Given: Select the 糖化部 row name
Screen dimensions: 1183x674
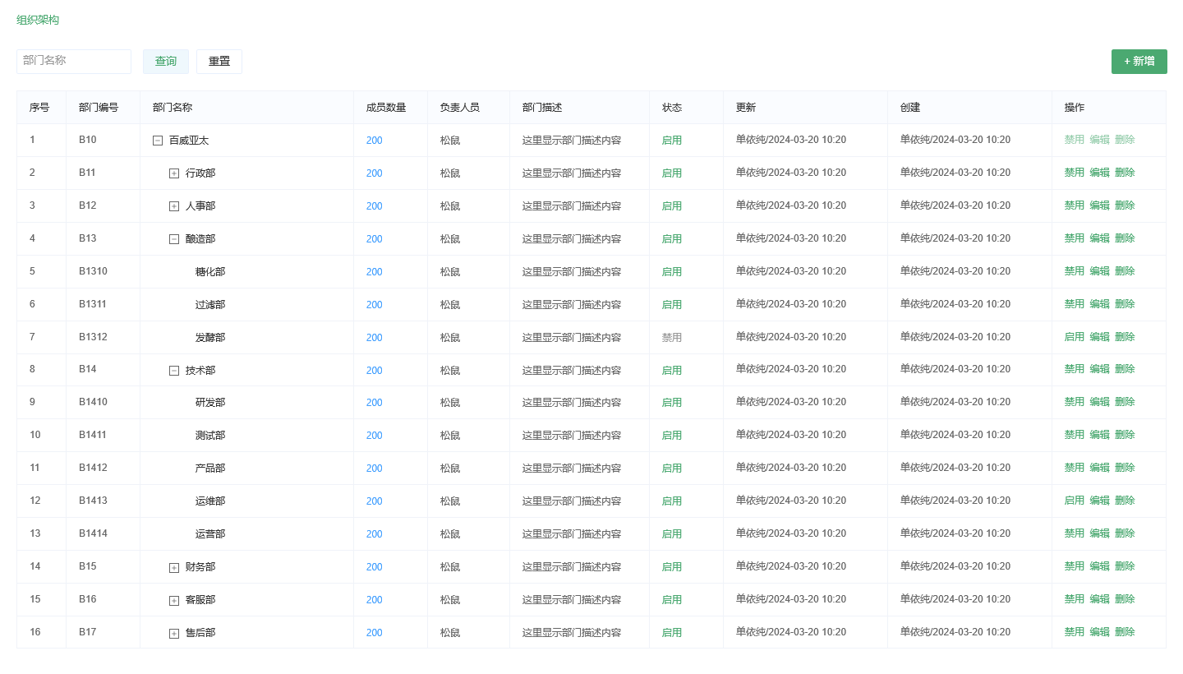Looking at the screenshot, I should click(x=210, y=272).
